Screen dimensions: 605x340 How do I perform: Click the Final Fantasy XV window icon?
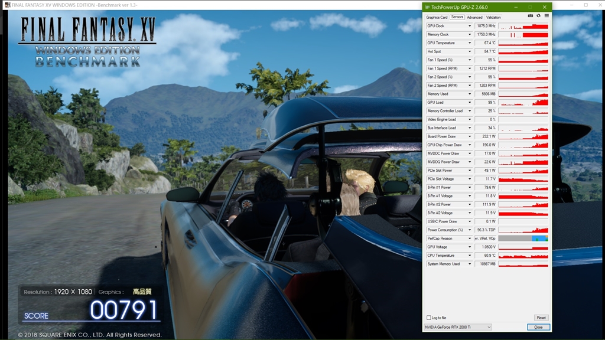pyautogui.click(x=7, y=5)
